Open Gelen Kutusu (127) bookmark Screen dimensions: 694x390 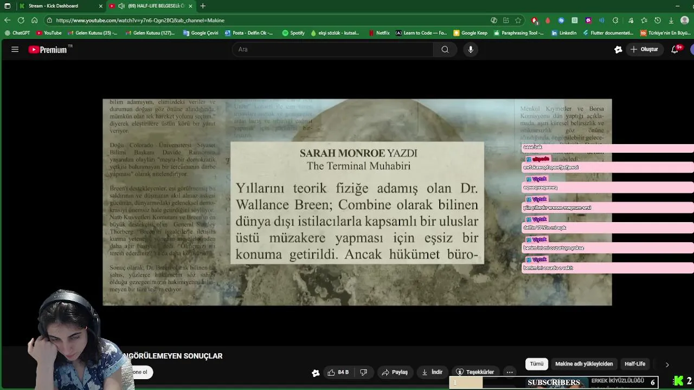[x=150, y=32]
